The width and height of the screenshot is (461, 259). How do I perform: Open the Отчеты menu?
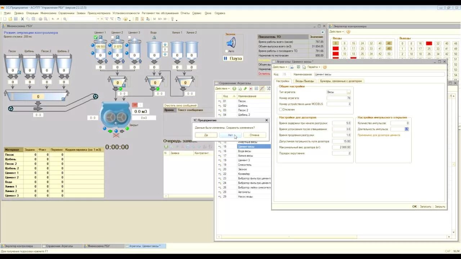[x=185, y=13]
